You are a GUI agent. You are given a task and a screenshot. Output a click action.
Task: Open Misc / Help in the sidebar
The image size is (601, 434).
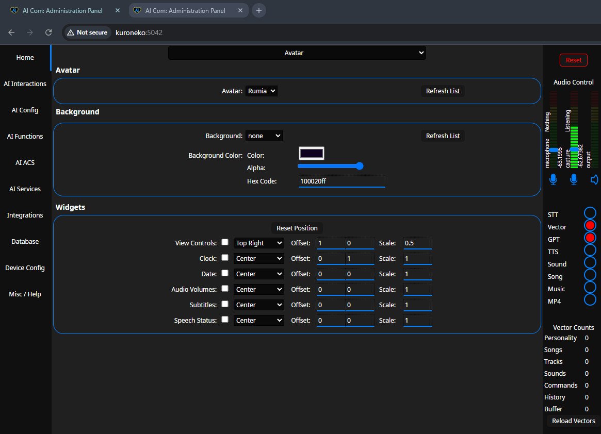25,294
